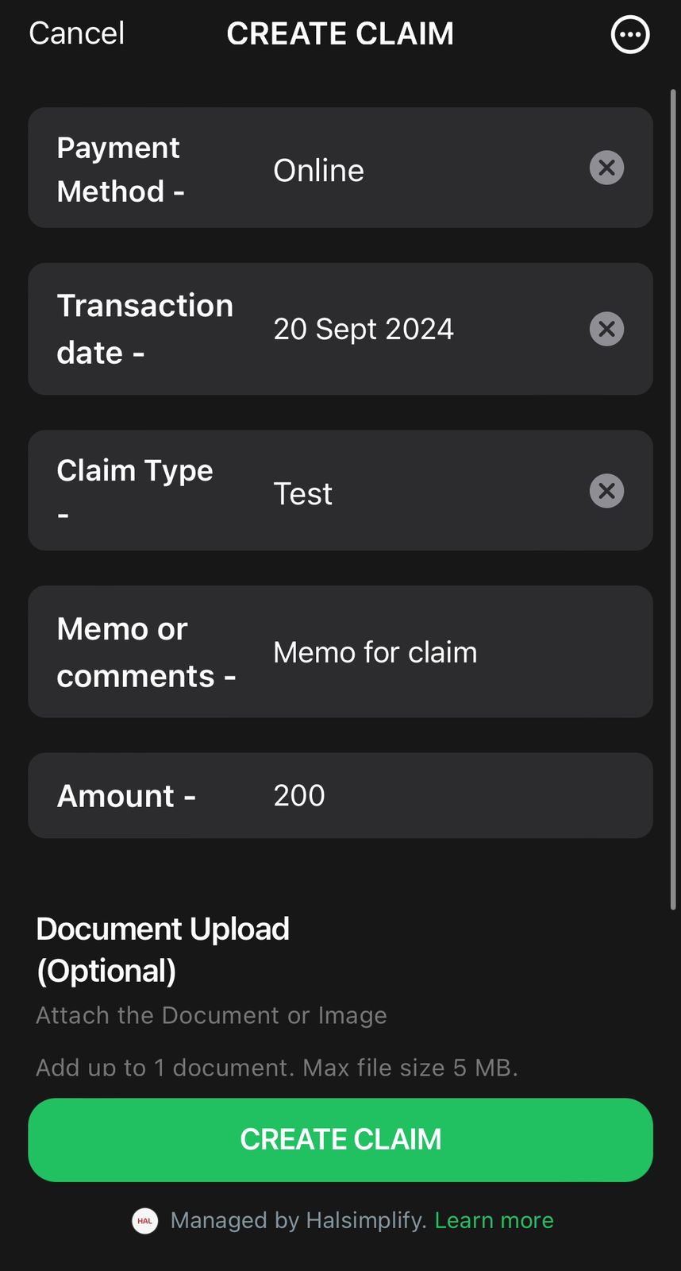Tap the Attach the Document or Image text
This screenshot has height=1271, width=681.
pos(211,1015)
